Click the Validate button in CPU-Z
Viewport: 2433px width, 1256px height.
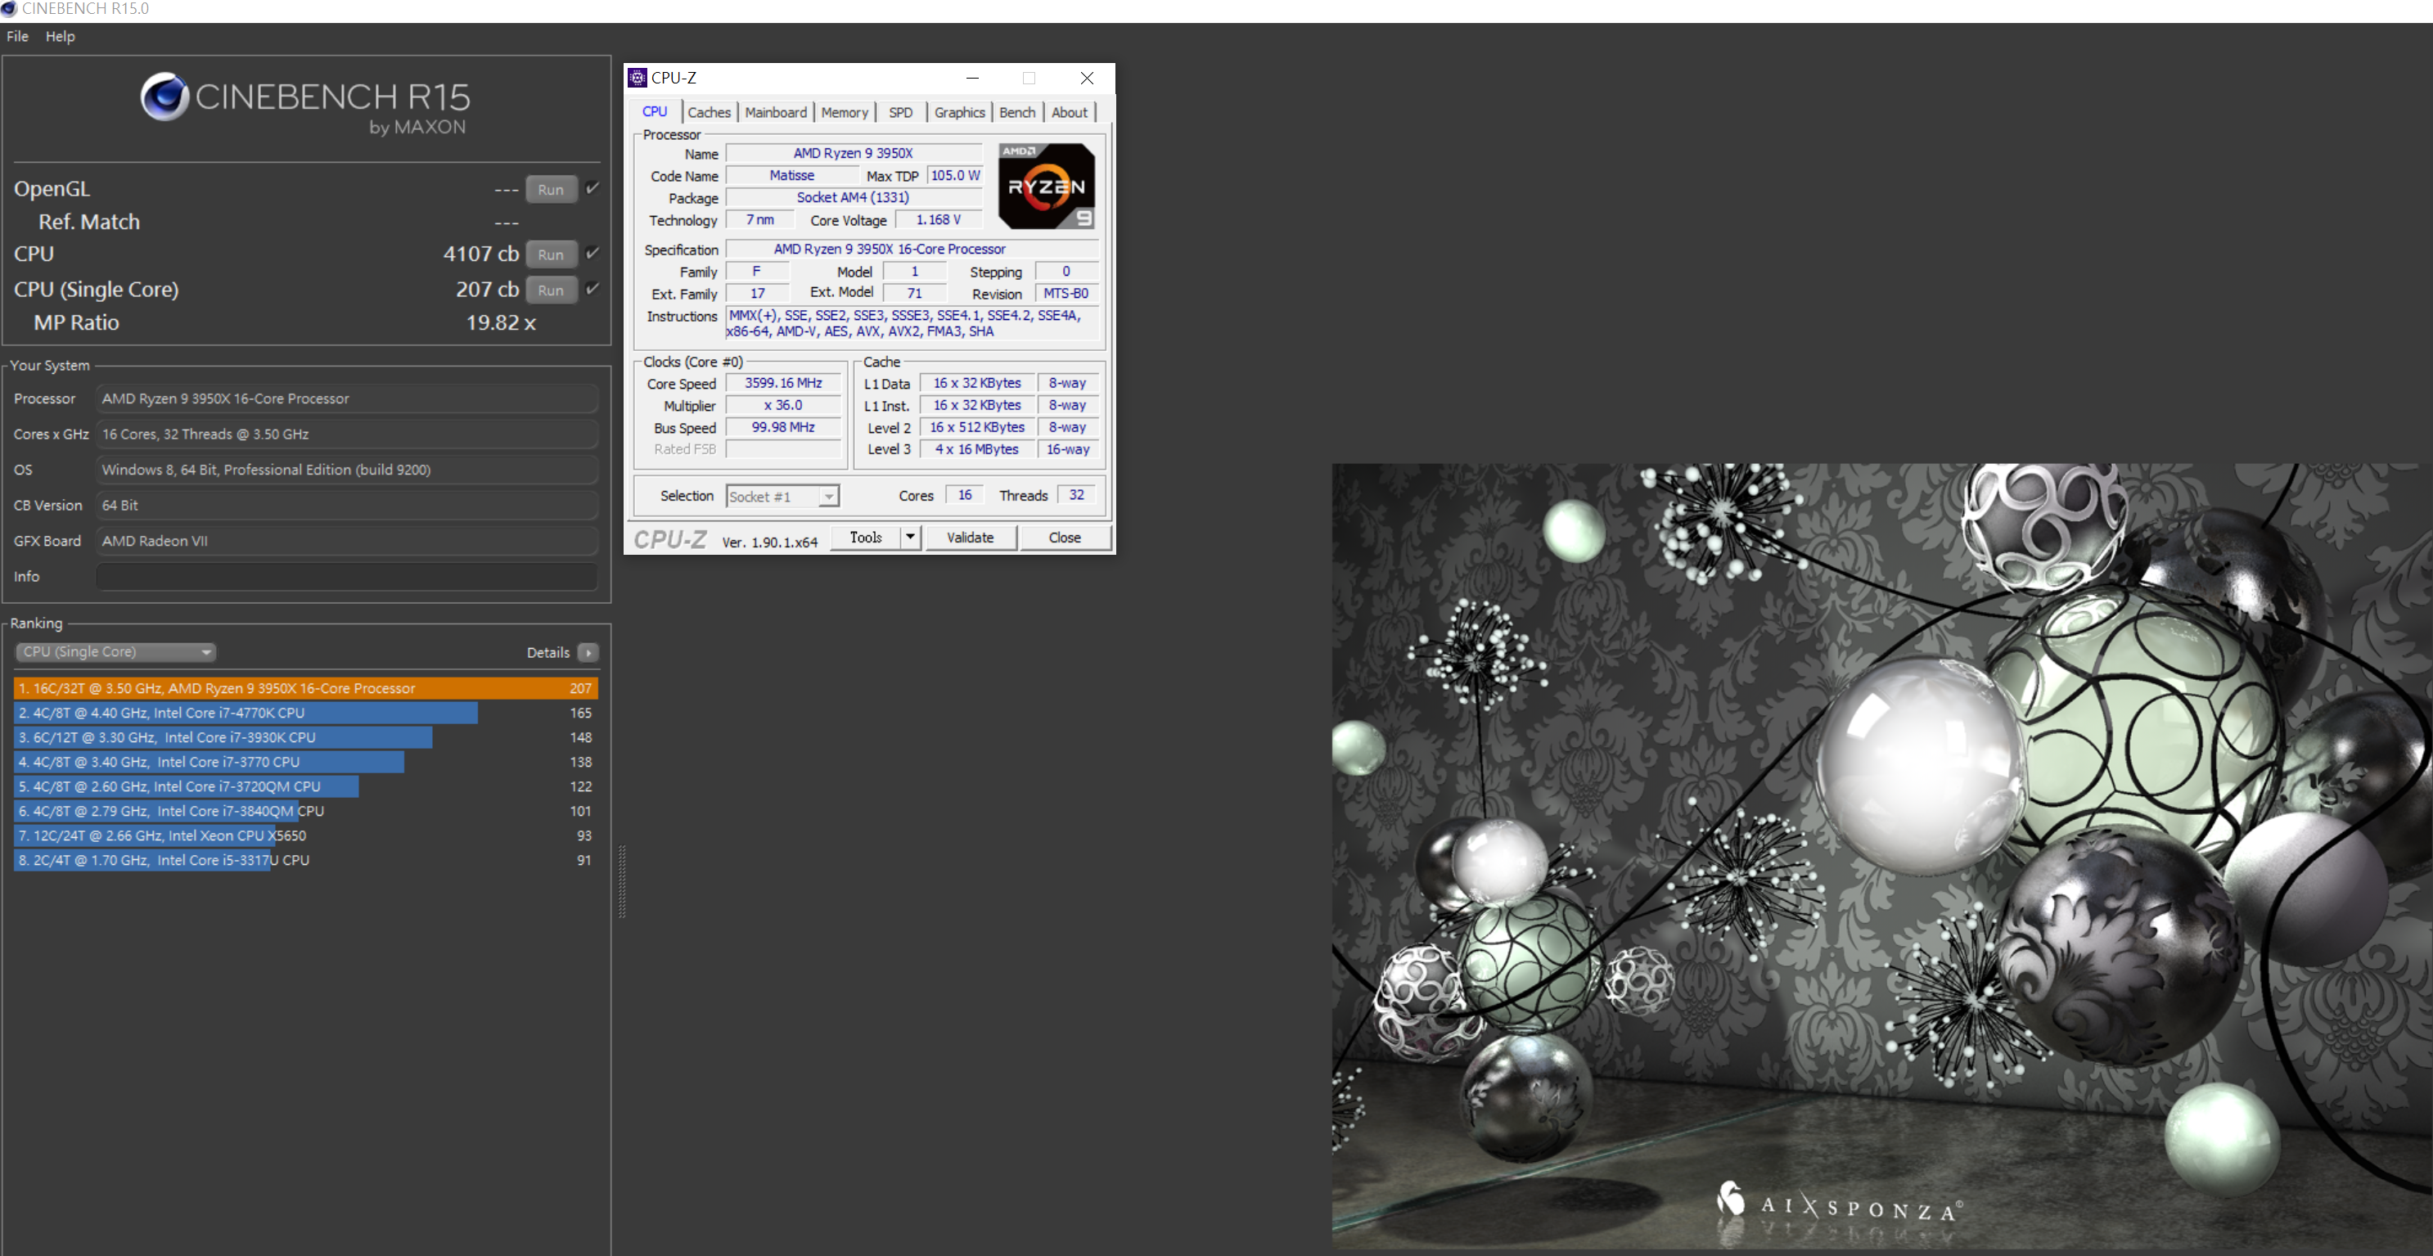pyautogui.click(x=970, y=538)
